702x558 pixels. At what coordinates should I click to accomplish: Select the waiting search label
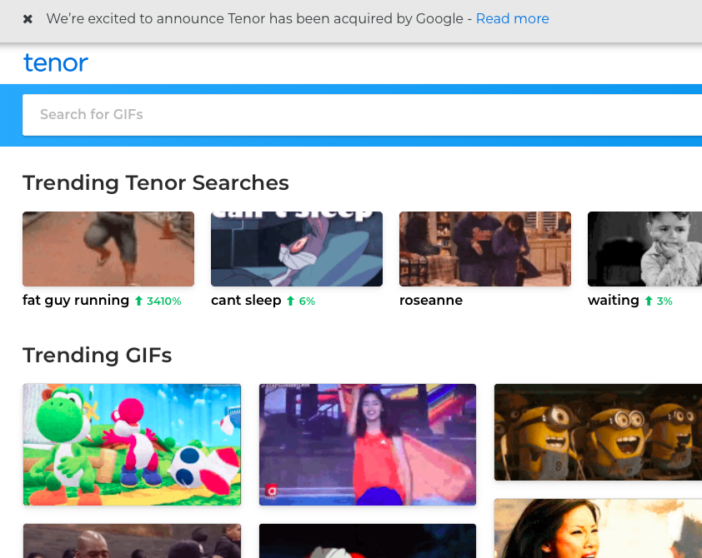point(614,300)
